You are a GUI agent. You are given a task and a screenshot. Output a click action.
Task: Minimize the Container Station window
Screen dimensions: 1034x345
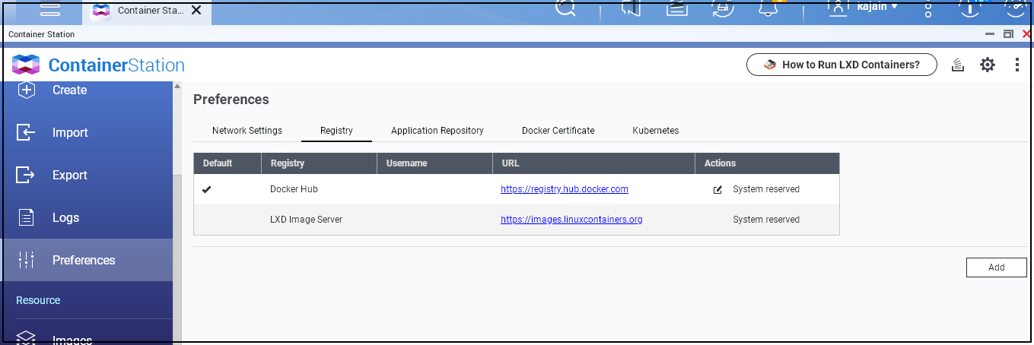click(990, 34)
